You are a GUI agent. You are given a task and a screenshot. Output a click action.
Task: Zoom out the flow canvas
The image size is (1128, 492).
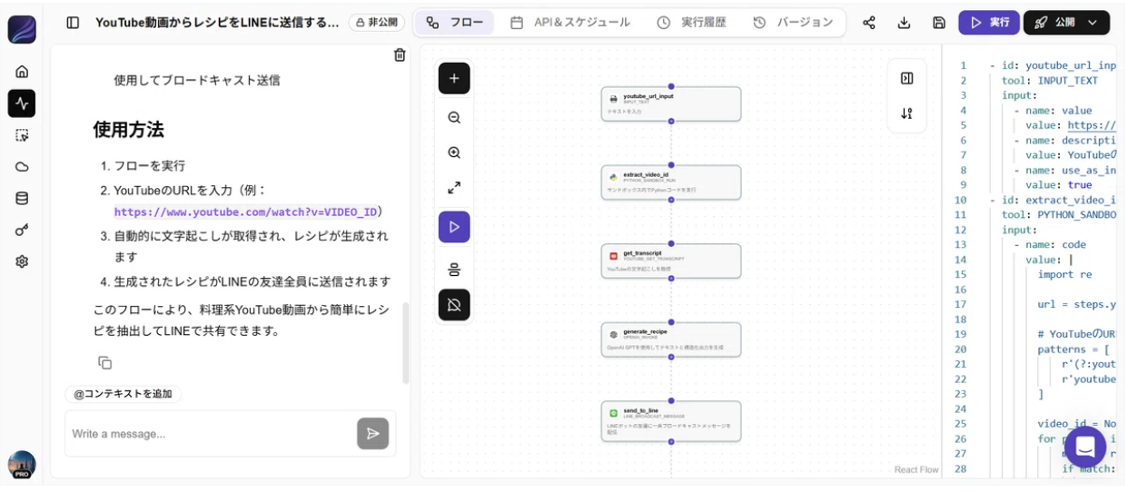[454, 118]
